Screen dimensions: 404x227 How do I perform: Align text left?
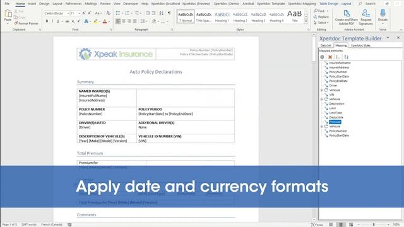118,21
